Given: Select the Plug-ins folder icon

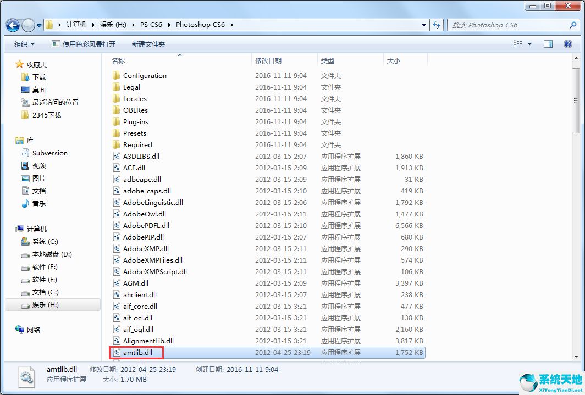Looking at the screenshot, I should 117,122.
